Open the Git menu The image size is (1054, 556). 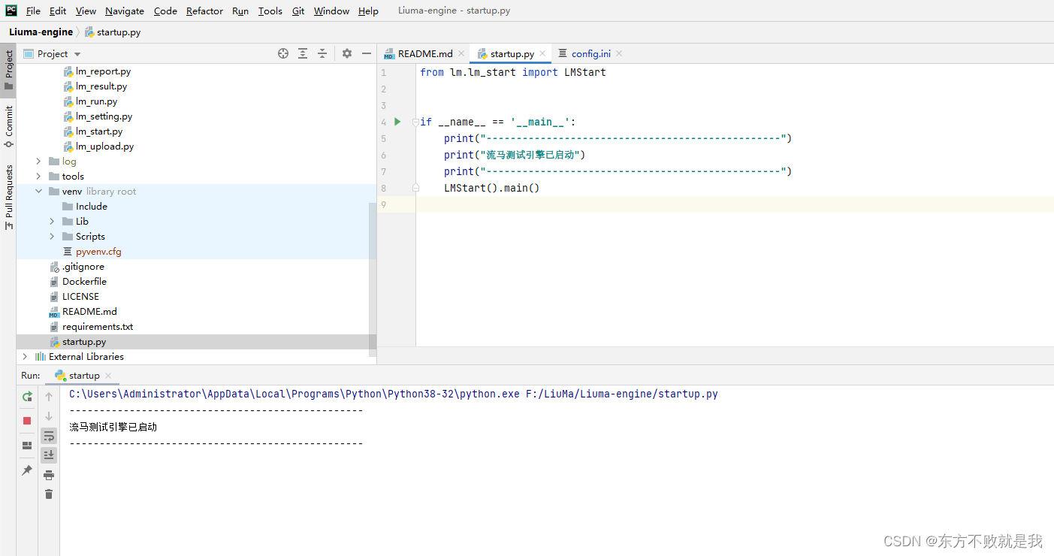[298, 11]
